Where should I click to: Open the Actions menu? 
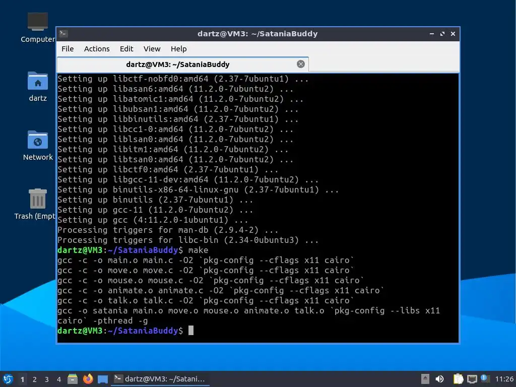(97, 49)
